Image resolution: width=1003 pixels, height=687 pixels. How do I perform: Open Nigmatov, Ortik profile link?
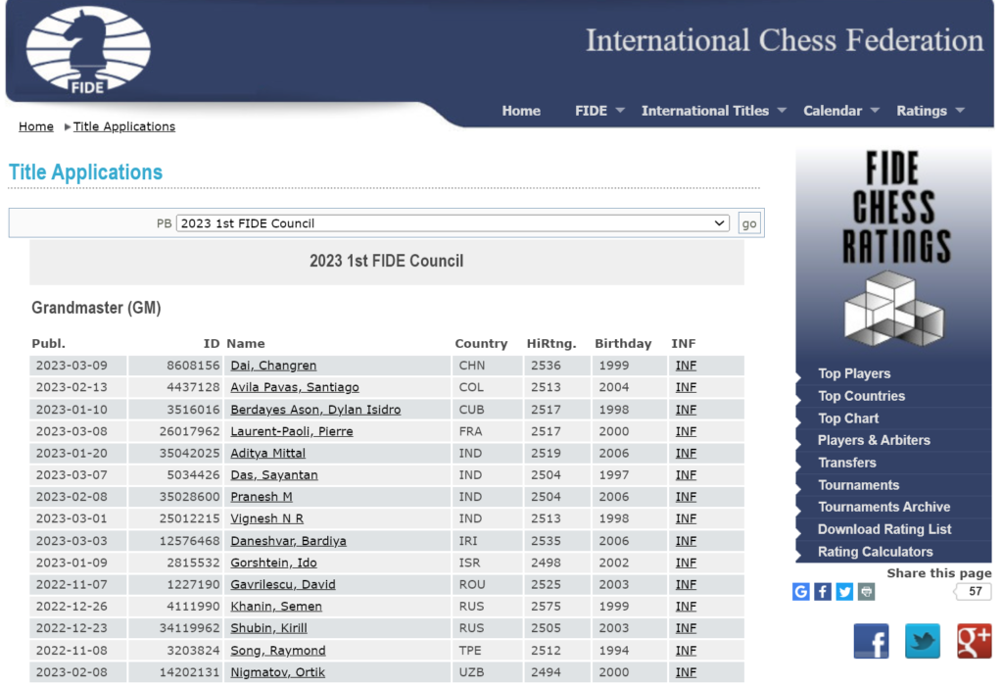click(277, 672)
